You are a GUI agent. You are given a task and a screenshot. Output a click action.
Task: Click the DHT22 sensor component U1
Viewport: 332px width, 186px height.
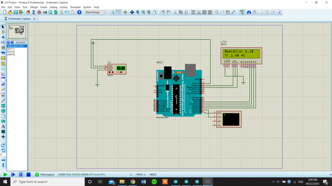pos(117,69)
